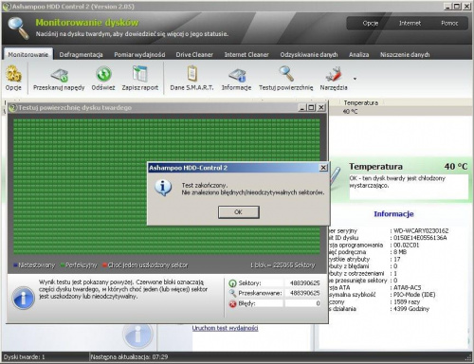Click large info icon in test window
Image resolution: width=474 pixels, height=364 pixels.
pyautogui.click(x=24, y=298)
